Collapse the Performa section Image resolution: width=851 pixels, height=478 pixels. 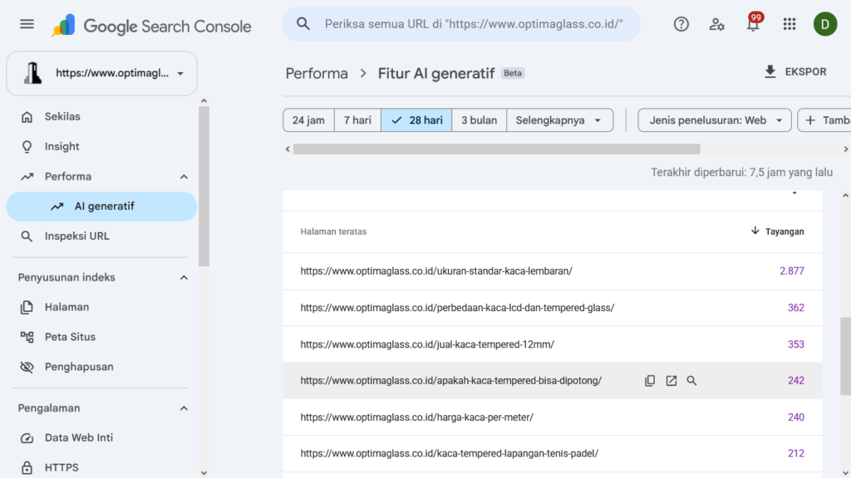coord(184,177)
